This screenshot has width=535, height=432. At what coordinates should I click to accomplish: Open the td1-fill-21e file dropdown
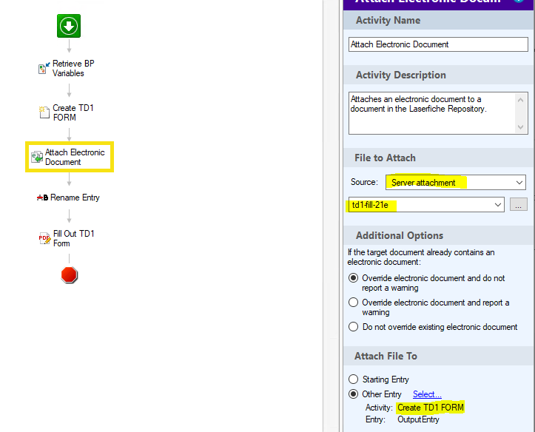point(426,205)
